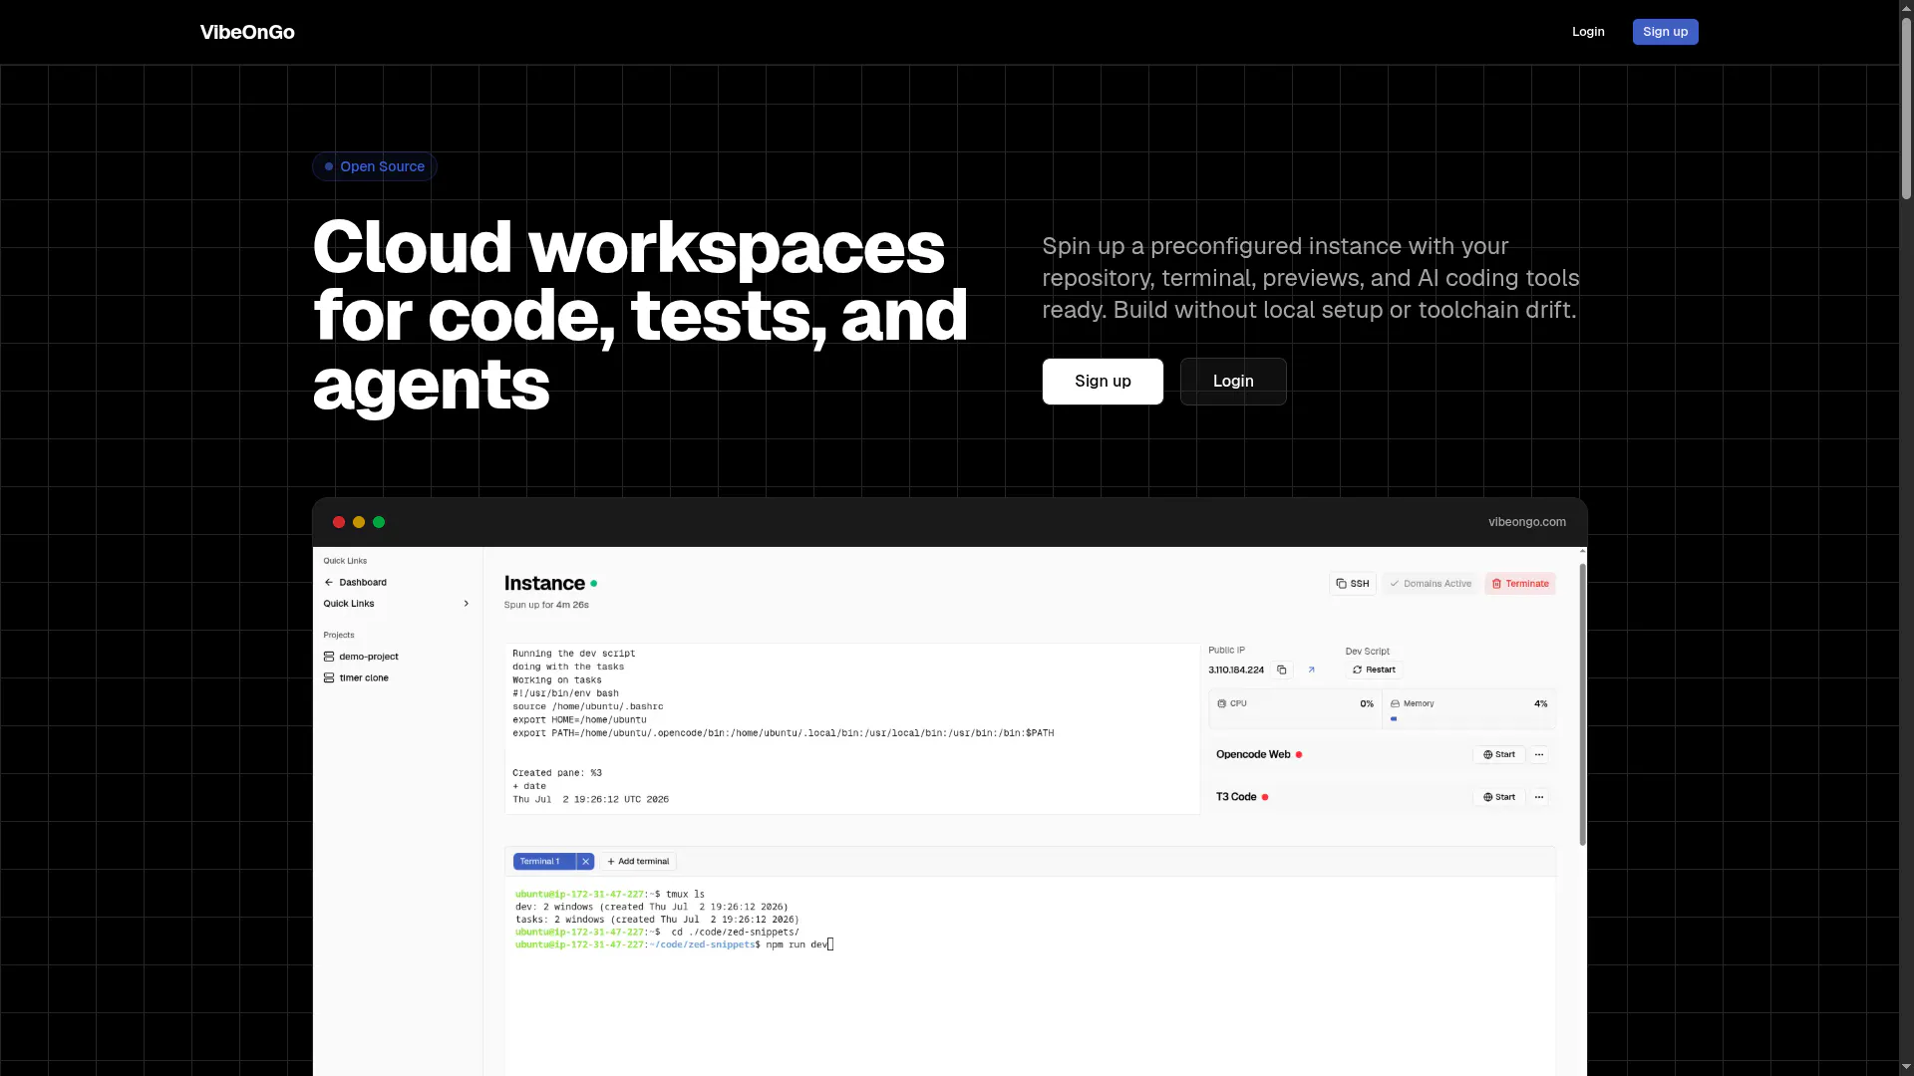The height and width of the screenshot is (1076, 1914).
Task: Open Login from the top navigation
Action: click(1588, 32)
